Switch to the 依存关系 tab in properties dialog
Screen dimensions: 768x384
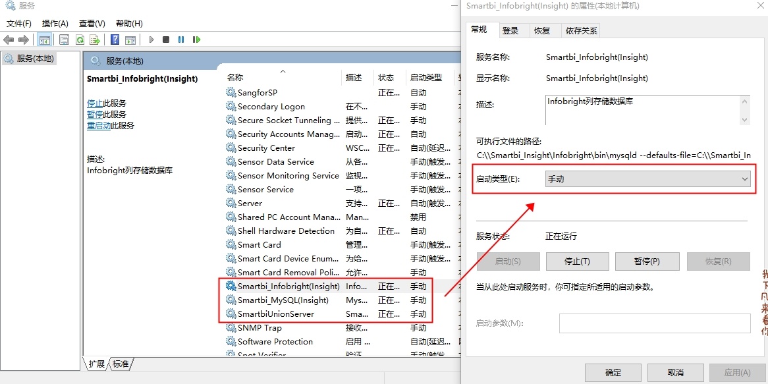(582, 30)
